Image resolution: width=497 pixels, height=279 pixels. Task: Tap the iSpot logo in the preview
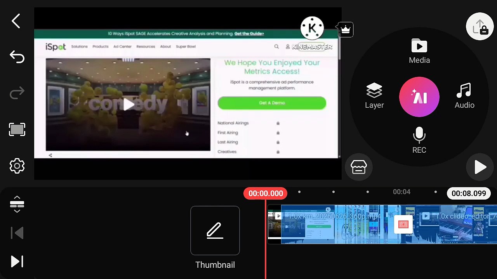pos(56,47)
